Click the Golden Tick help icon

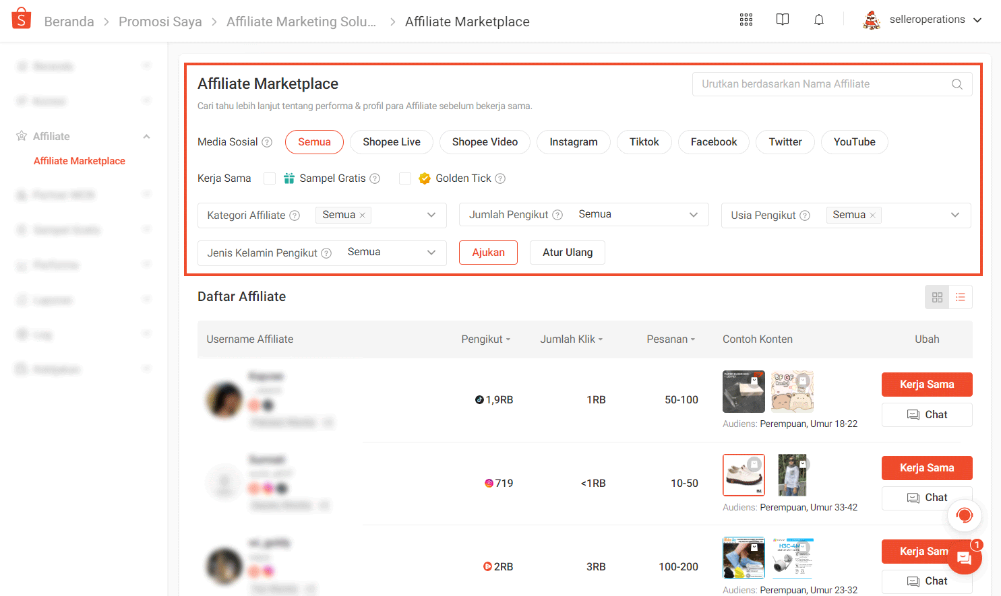pos(499,178)
